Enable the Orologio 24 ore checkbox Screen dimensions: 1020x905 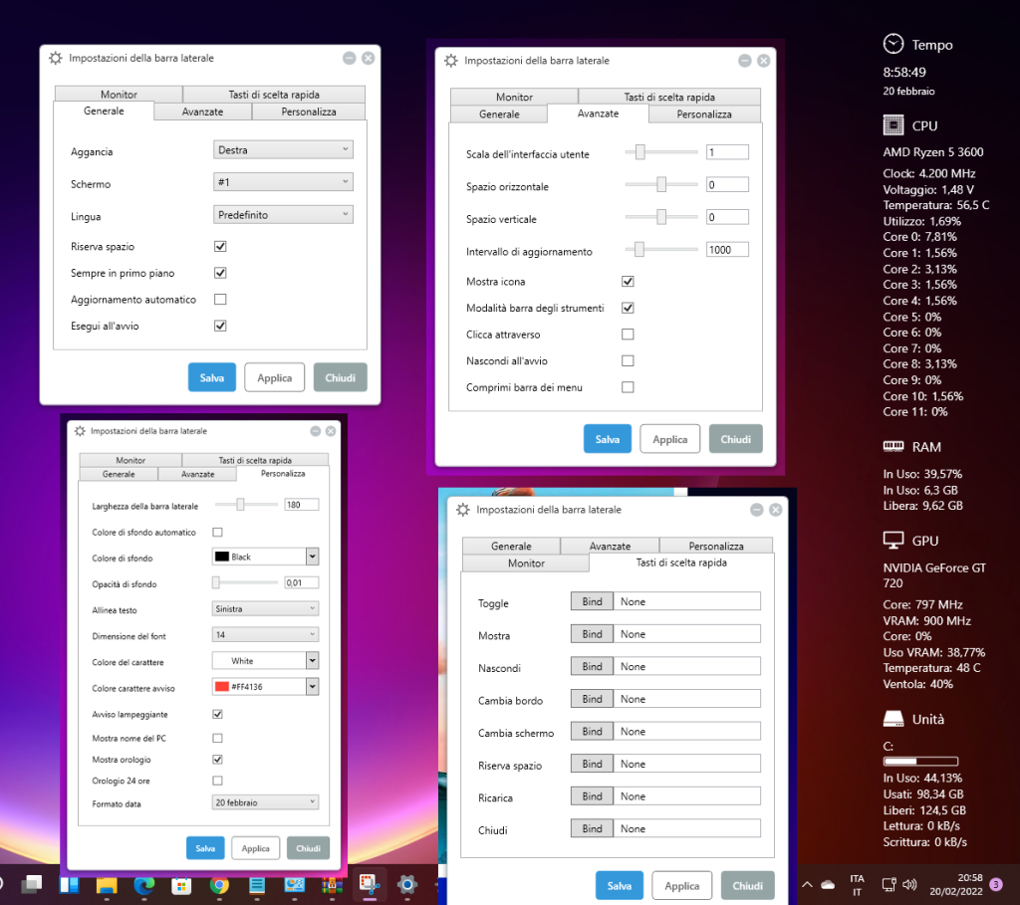218,781
